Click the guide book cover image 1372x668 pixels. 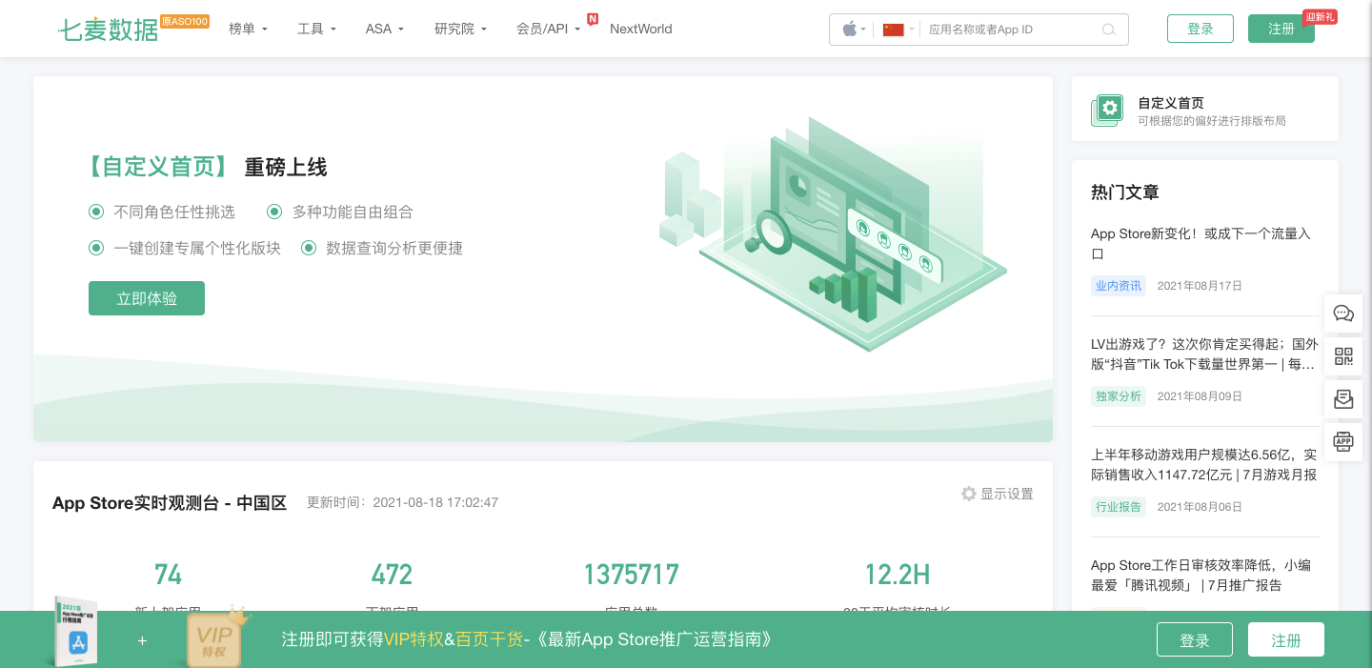[75, 632]
